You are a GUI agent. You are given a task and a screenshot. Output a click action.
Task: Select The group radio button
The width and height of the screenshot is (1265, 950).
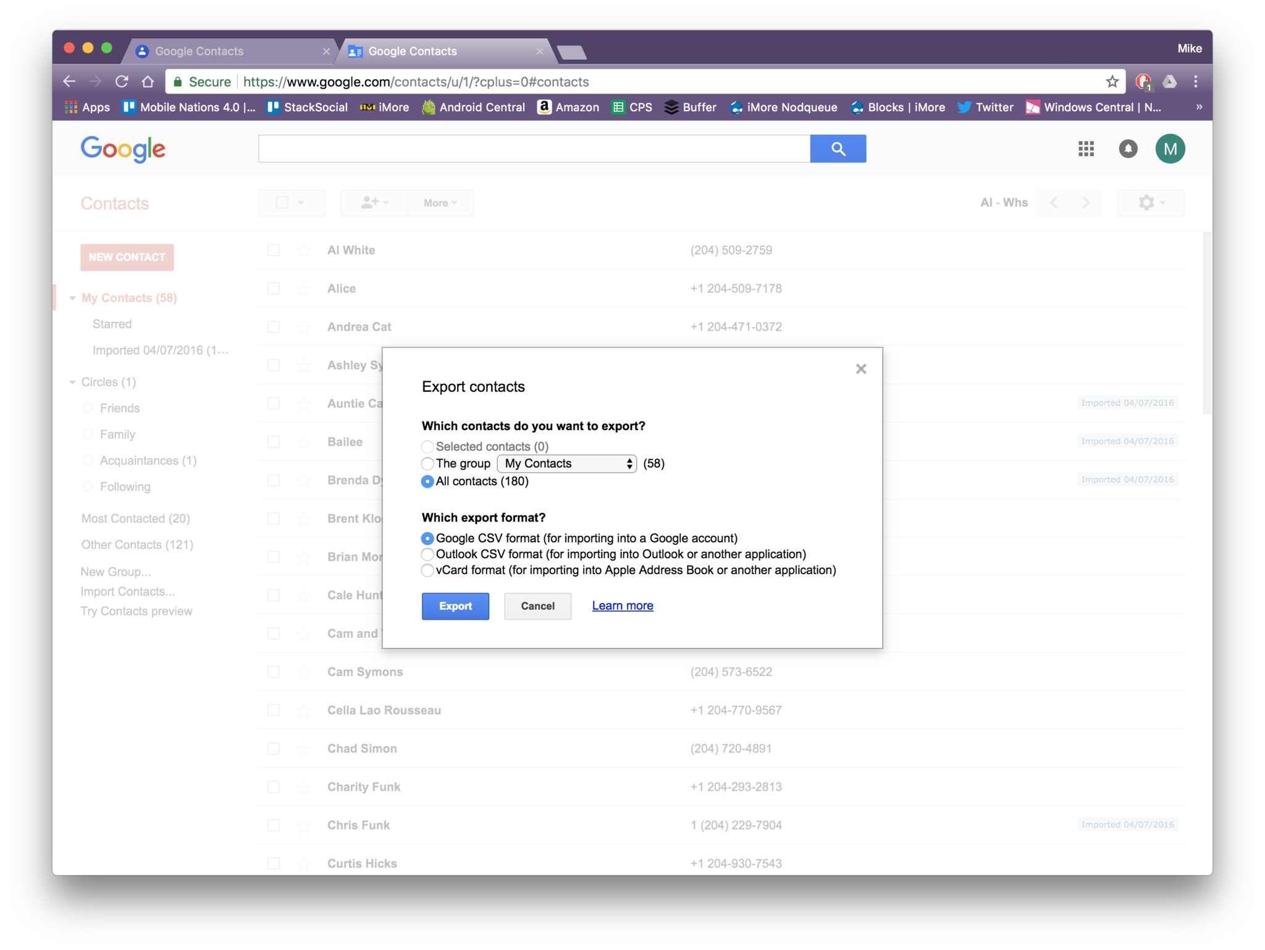(427, 464)
